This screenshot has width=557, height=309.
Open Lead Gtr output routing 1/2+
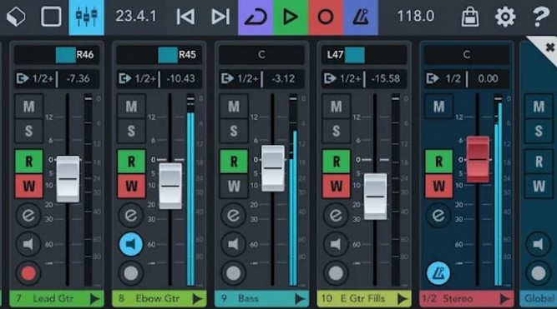point(35,78)
